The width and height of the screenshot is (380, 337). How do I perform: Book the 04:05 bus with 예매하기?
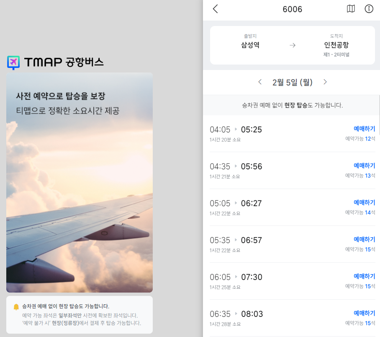click(x=364, y=129)
